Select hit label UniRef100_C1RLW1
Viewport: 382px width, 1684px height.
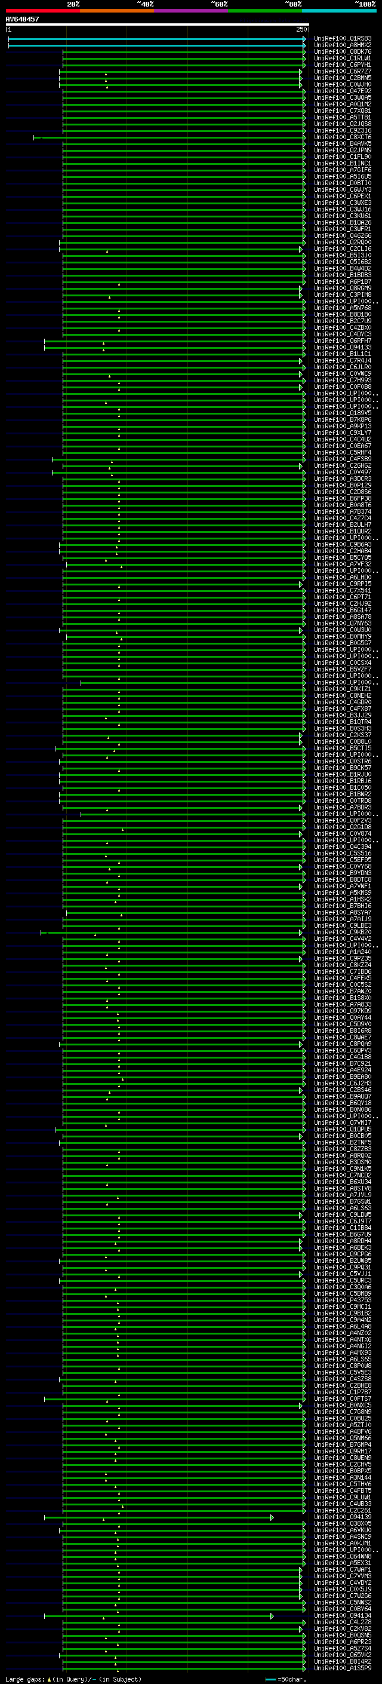[x=343, y=58]
